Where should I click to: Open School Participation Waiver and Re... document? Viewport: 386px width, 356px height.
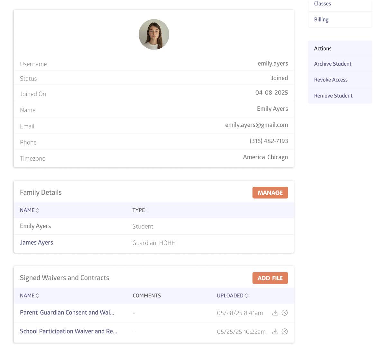click(69, 331)
